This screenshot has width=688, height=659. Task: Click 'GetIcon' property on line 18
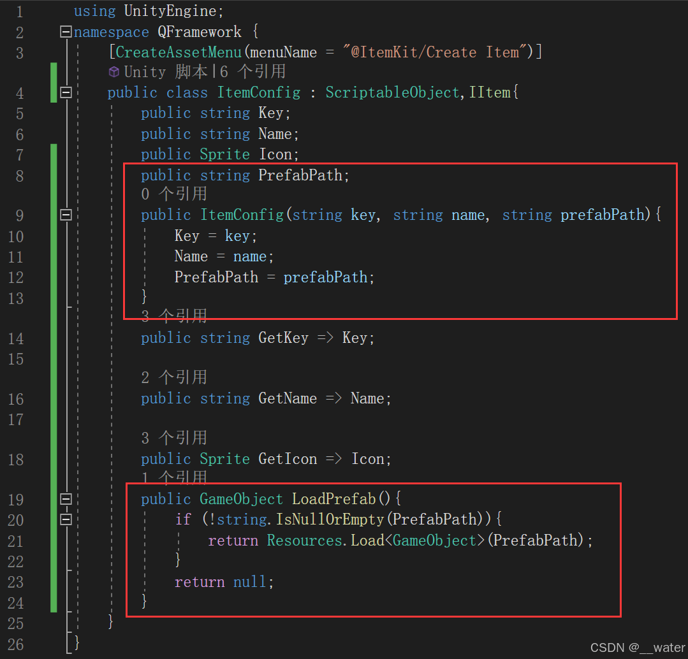point(288,459)
